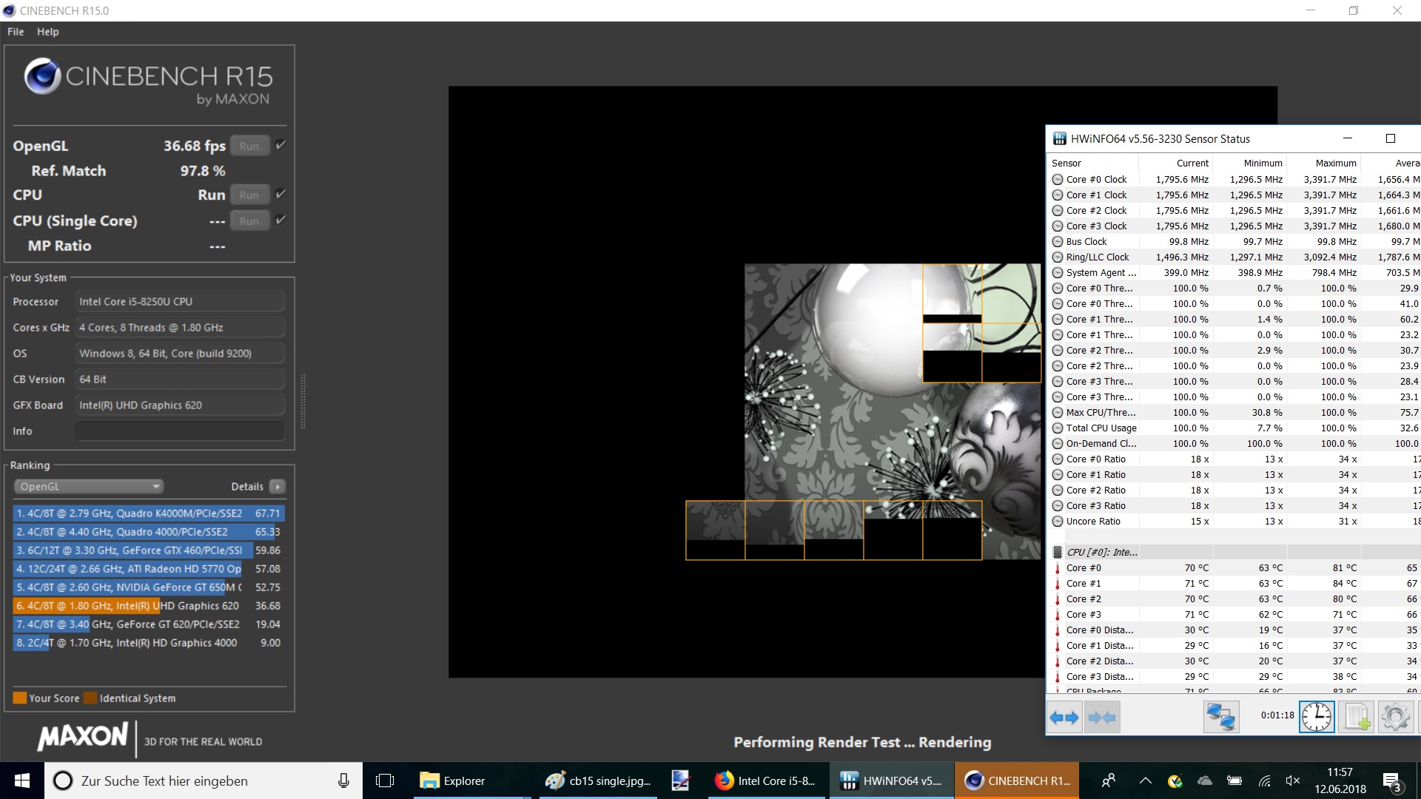Select ranking entry 5 NVIDIA GeForce GT 650M
Viewport: 1421px width, 799px height.
click(x=149, y=587)
